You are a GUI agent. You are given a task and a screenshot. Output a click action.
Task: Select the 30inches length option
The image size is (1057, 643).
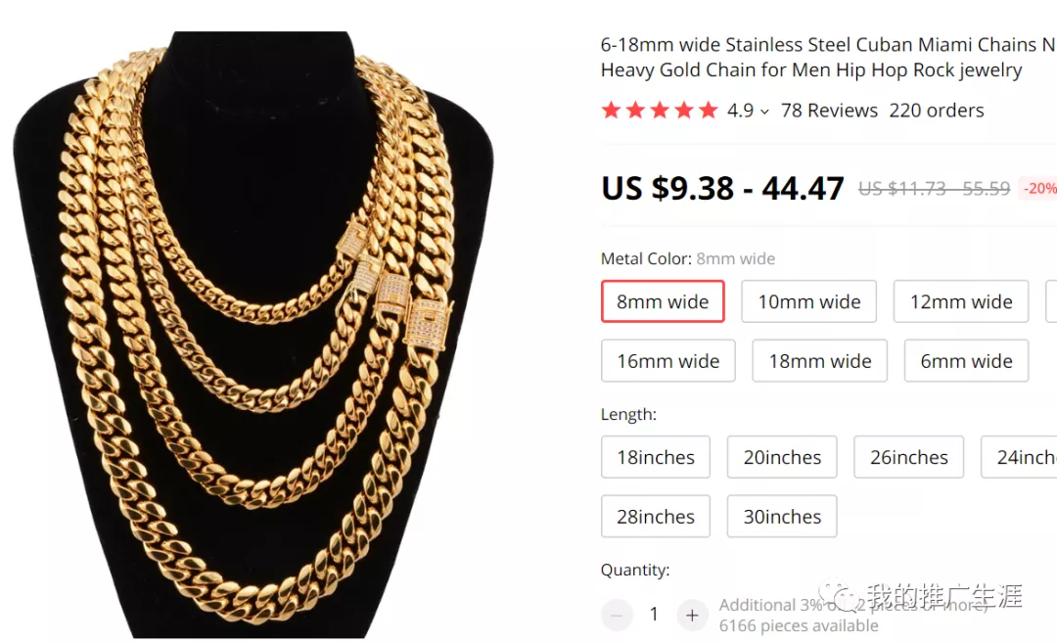[782, 517]
